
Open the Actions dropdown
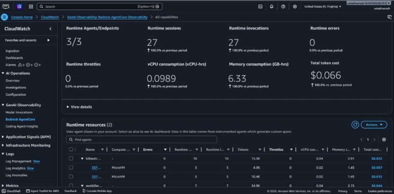pos(374,125)
